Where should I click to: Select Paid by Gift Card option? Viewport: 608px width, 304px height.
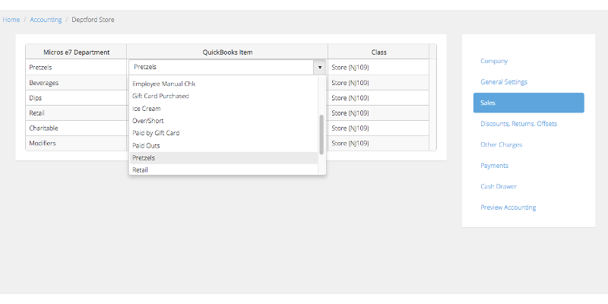point(223,133)
